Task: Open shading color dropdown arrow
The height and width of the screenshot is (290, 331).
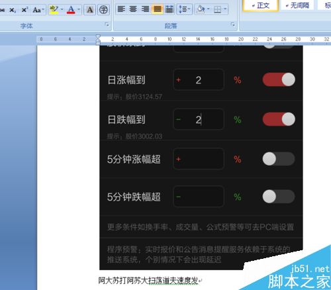Action: tap(209, 9)
